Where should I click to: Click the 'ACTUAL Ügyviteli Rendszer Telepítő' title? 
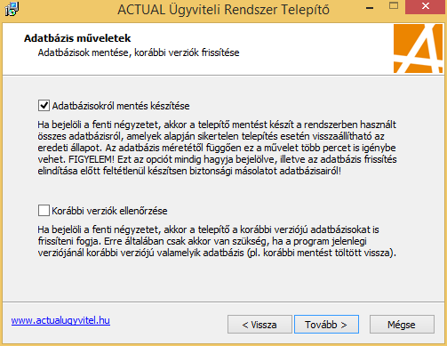(223, 10)
